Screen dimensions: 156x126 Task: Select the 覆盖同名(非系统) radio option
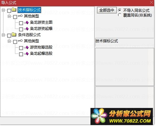120,15
